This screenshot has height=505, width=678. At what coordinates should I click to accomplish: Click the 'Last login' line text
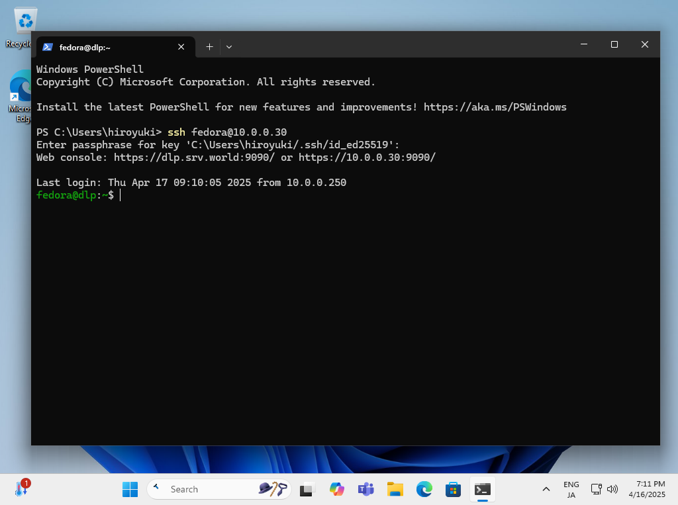191,183
